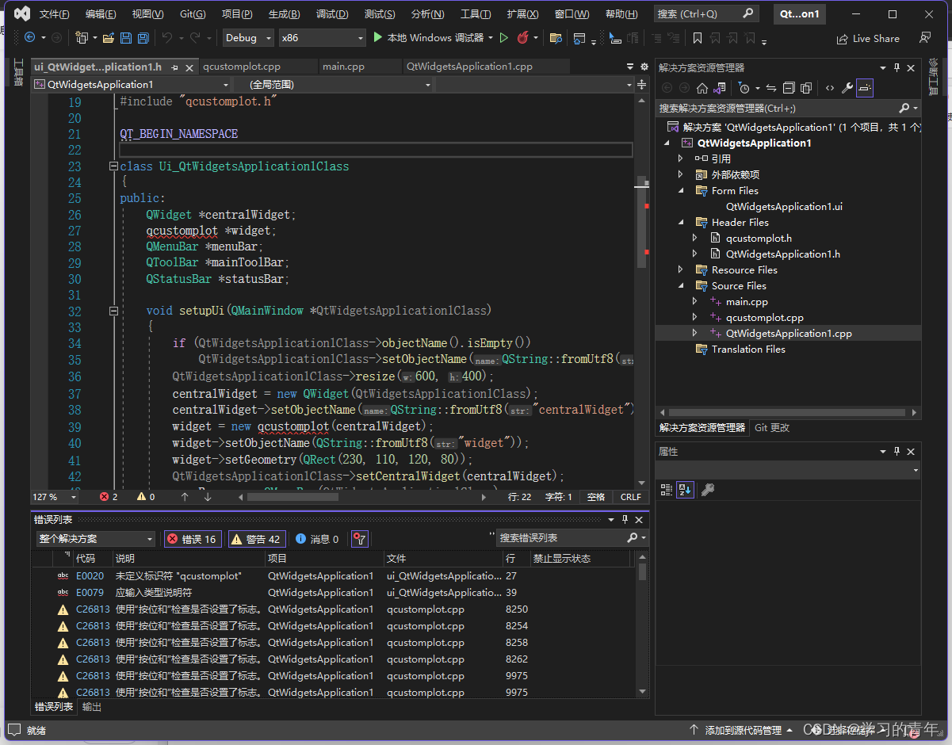
Task: Click the navigate backward arrow in toolbar
Action: point(29,37)
